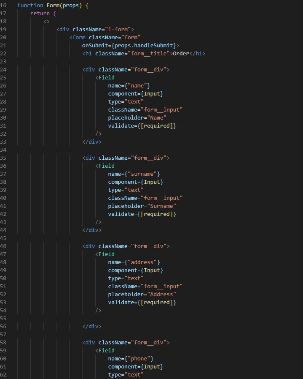Click className="form__input" on line 29
Viewport: 303px width, 379px height.
(145, 109)
